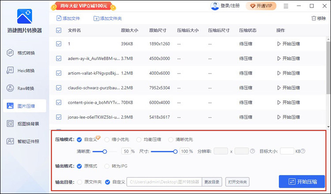
Task: Select the 图片压缩 sidebar item
Action: [x=25, y=106]
